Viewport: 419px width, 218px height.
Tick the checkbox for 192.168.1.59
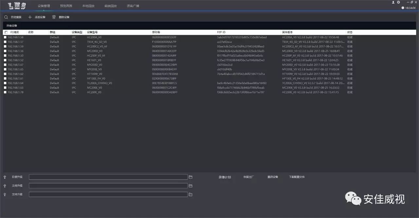5,46
